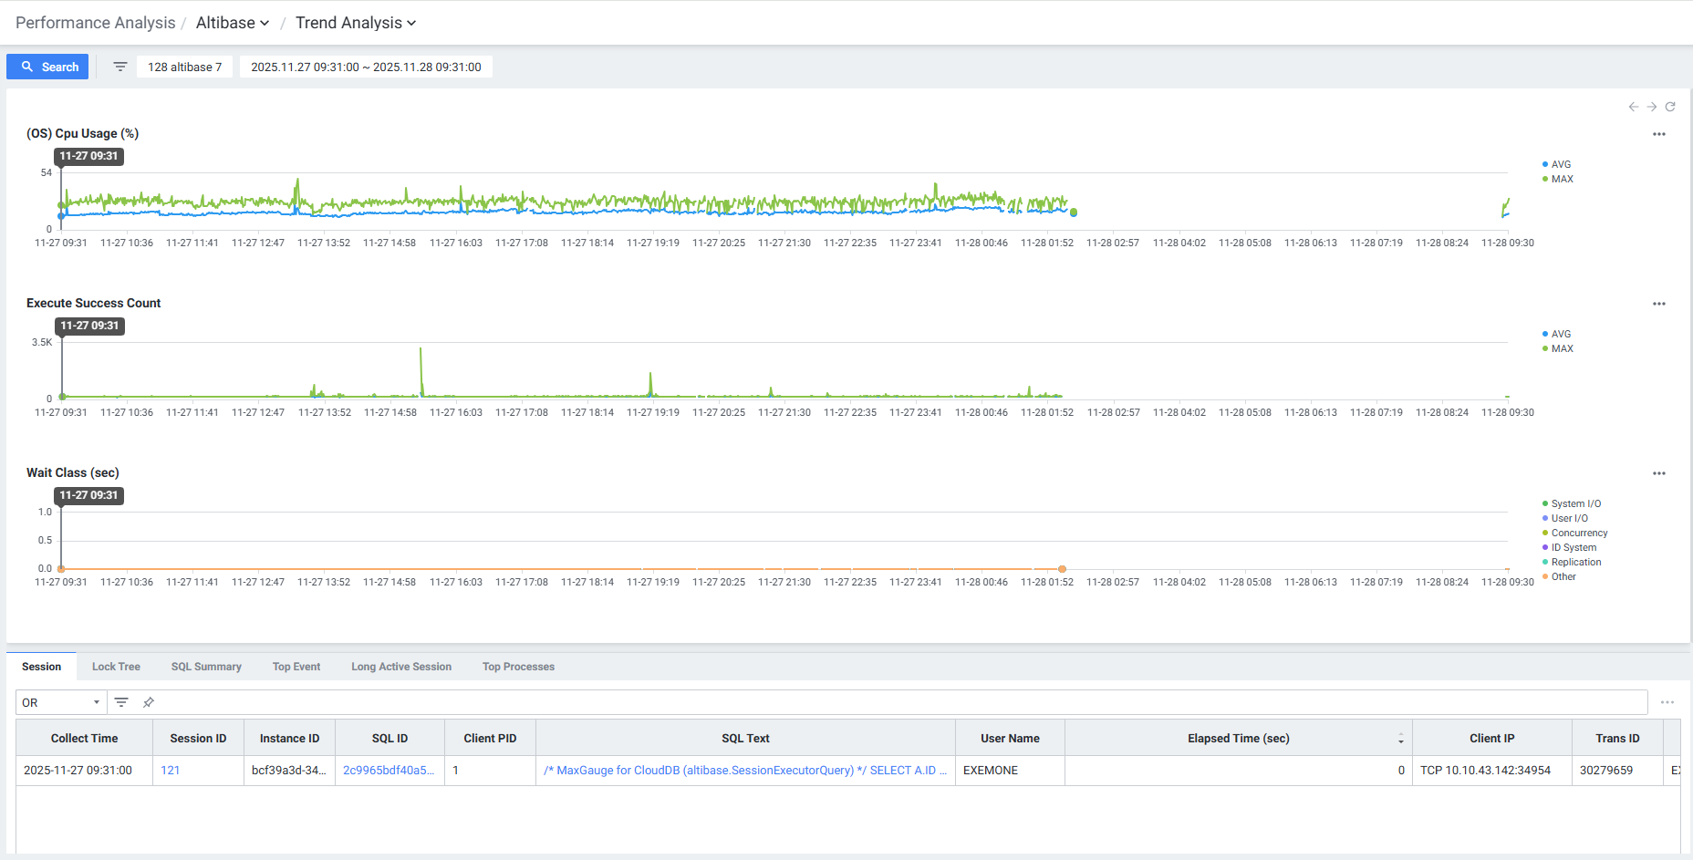
Task: Toggle the System I/O wait class legend
Action: (x=1574, y=504)
